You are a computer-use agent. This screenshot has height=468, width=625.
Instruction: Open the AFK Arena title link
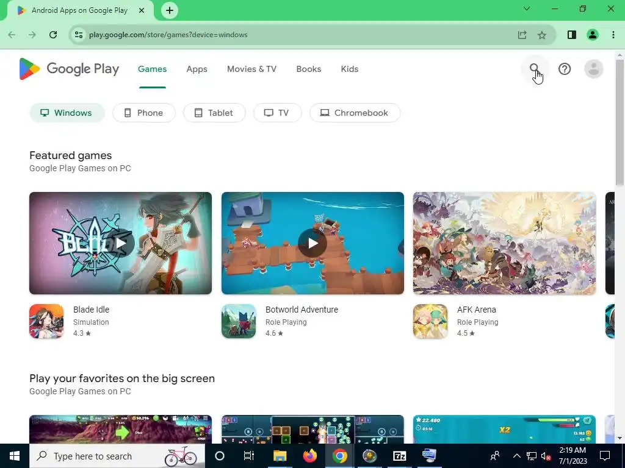[476, 309]
